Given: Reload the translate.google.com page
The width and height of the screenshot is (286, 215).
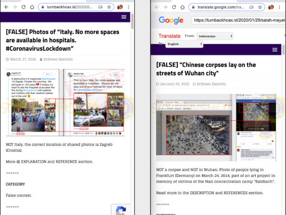Looking at the screenshot, I should [x=174, y=7].
